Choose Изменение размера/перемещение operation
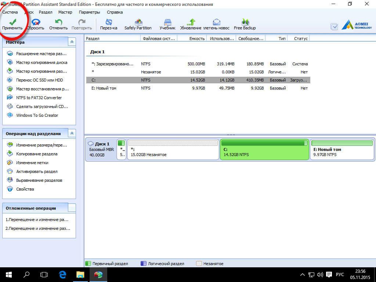Viewport: 376px width, 282px height. click(x=41, y=145)
